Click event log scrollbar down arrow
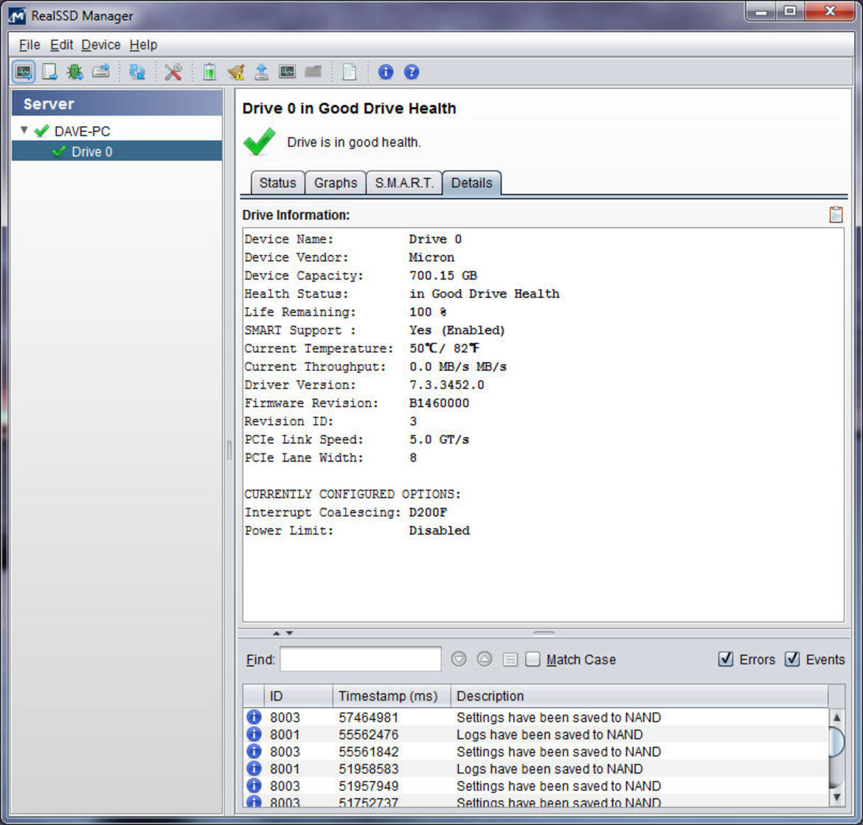Image resolution: width=863 pixels, height=825 pixels. (x=836, y=796)
